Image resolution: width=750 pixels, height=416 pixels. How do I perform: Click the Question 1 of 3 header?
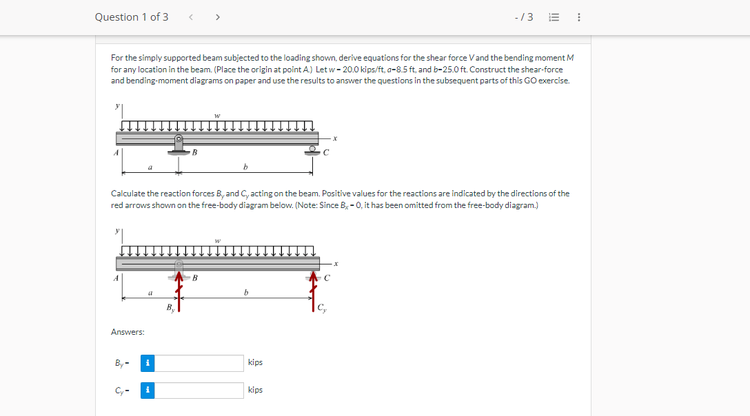[132, 17]
